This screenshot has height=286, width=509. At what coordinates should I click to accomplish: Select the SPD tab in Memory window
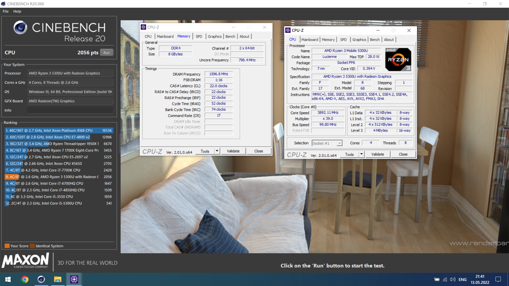click(199, 37)
